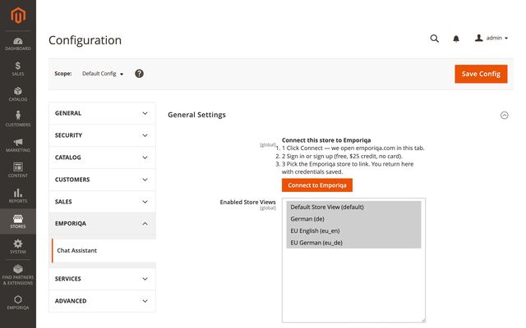Image resolution: width=526 pixels, height=328 pixels.
Task: Open the System sidebar menu
Action: (x=18, y=246)
